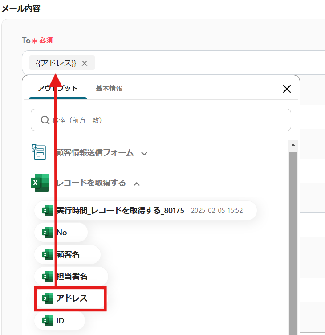Collapse the レコードを取得する section chevron

coord(137,184)
